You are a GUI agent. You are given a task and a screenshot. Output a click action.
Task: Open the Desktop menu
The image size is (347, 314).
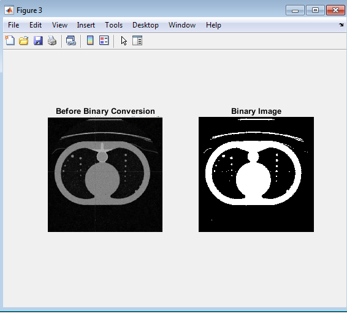(145, 25)
